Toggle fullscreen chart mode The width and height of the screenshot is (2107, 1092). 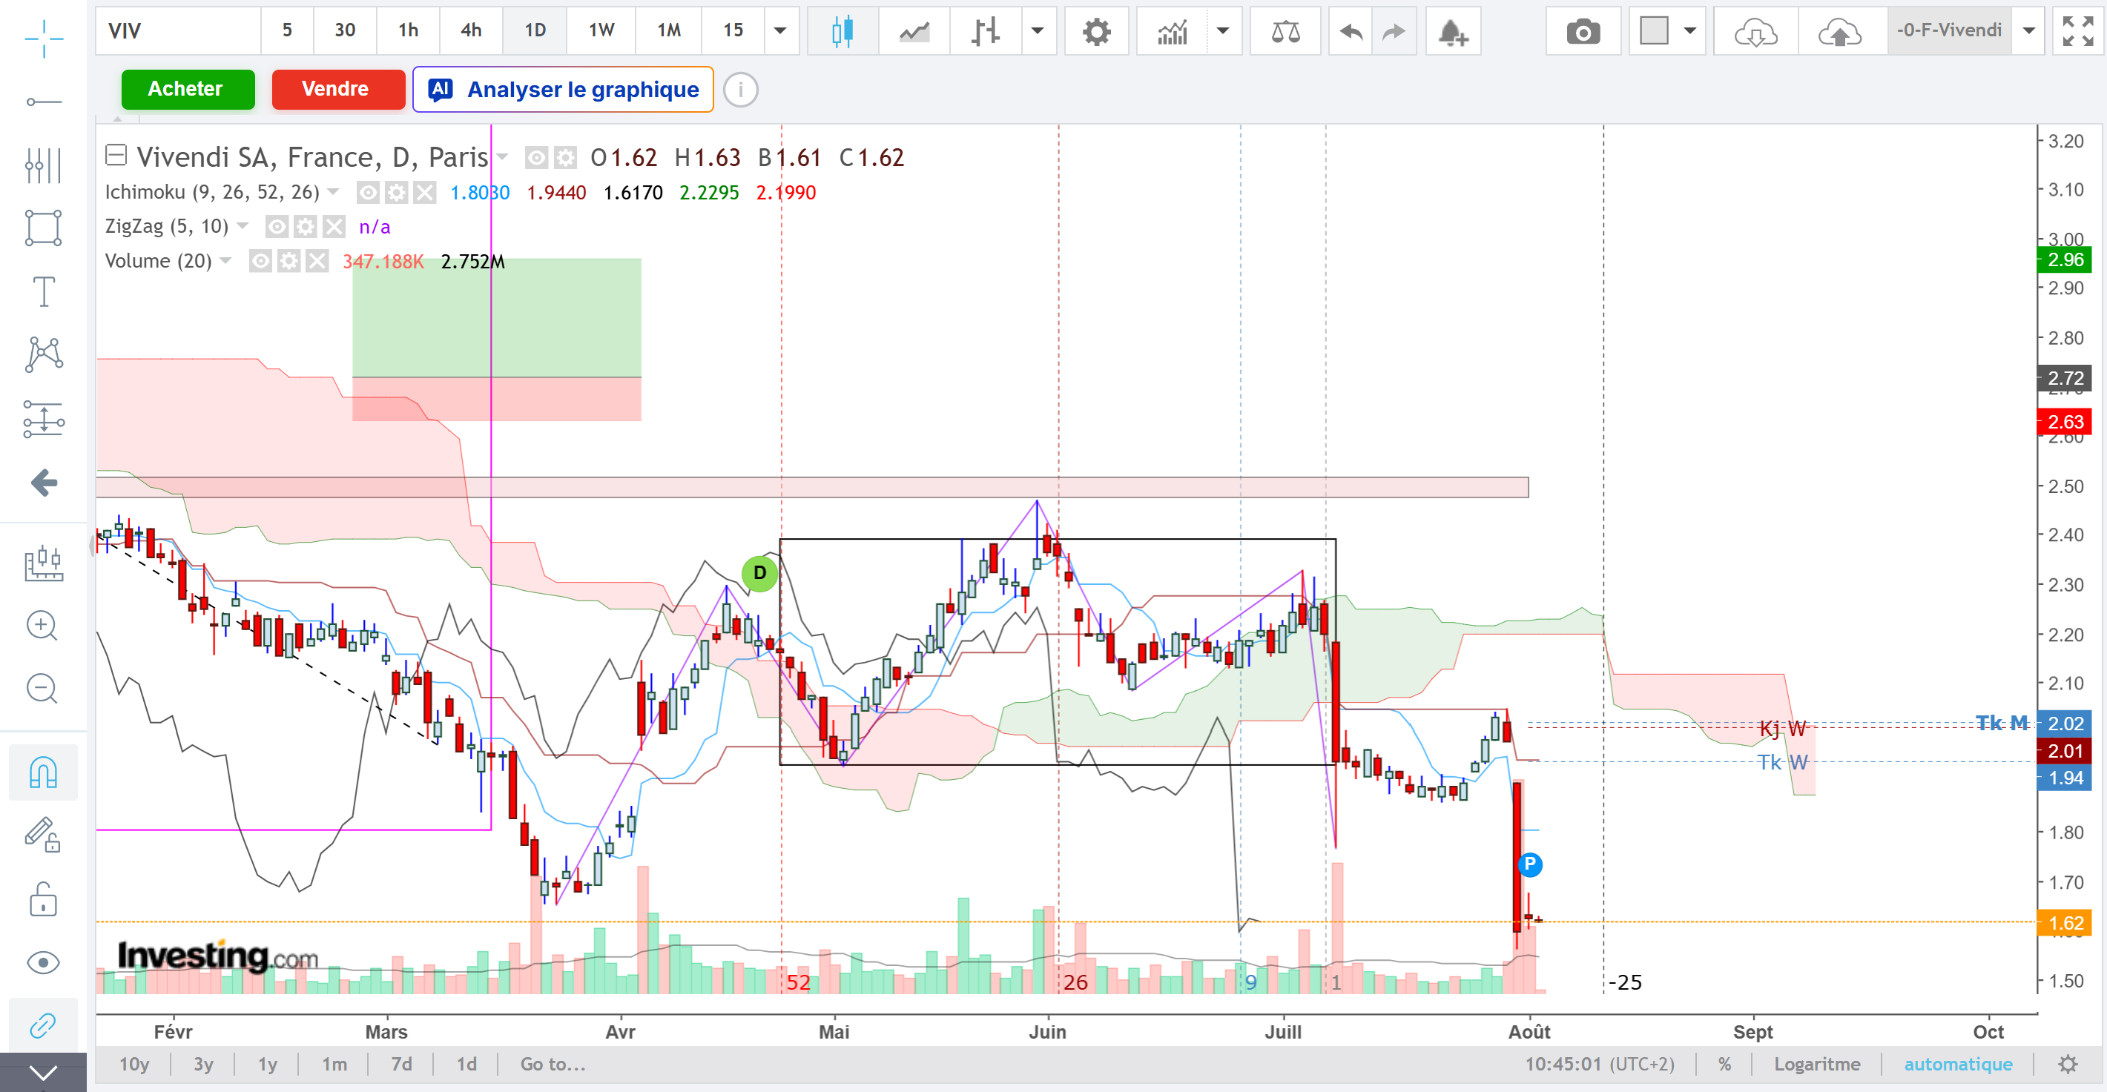pyautogui.click(x=2078, y=31)
